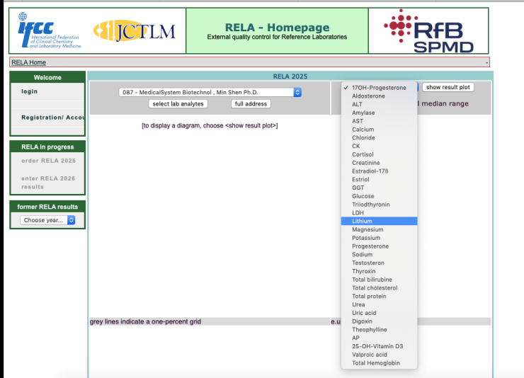Open the laboratory selection dropdown
The image size is (524, 378).
click(x=210, y=92)
